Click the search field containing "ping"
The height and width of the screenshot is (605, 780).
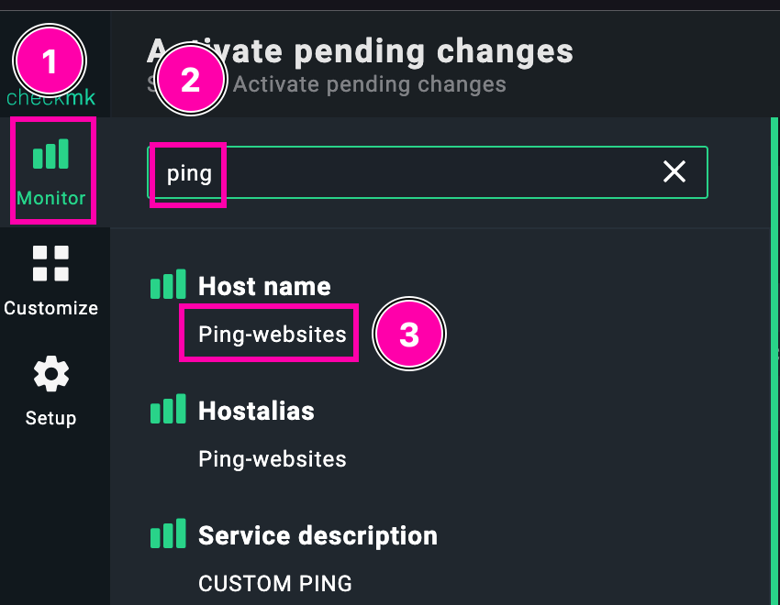click(x=413, y=172)
